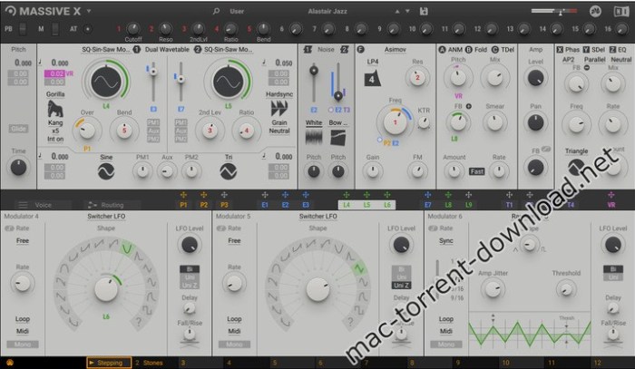Switch to the Y SDel effect tab
This screenshot has height=369, width=635.
point(594,49)
